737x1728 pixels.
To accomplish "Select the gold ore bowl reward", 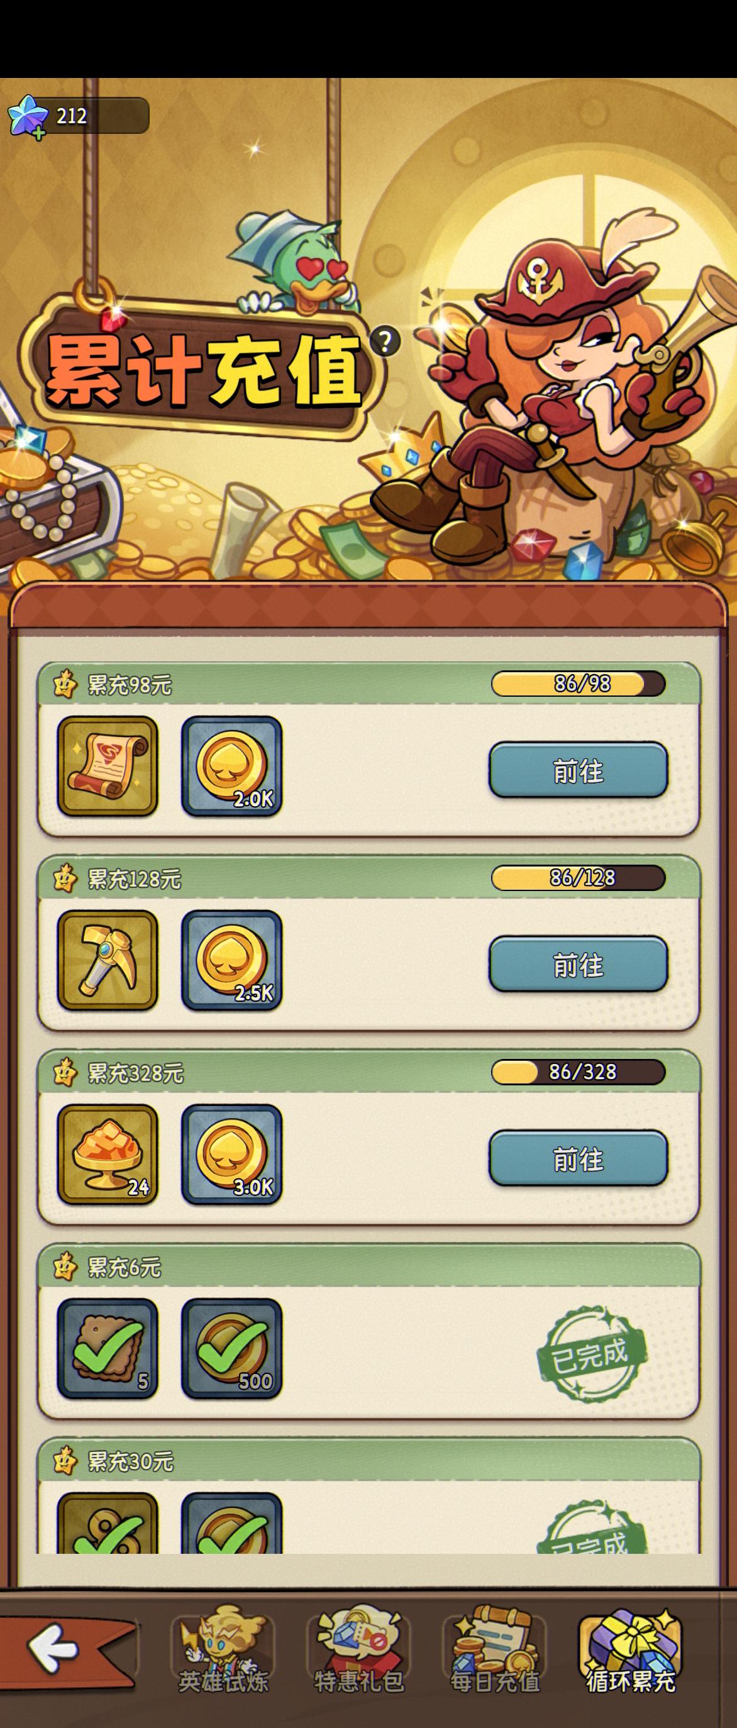I will (x=108, y=1155).
